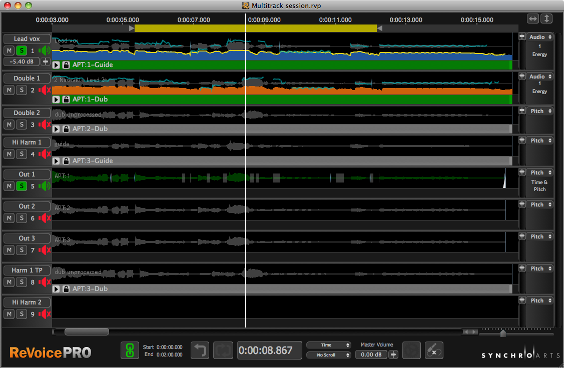Toggle the loop playback button
564x368 pixels.
(223, 350)
